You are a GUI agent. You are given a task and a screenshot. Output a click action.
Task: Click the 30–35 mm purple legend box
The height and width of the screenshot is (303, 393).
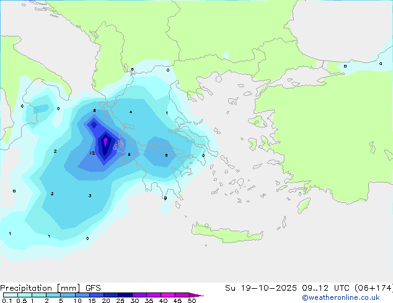[x=139, y=295]
